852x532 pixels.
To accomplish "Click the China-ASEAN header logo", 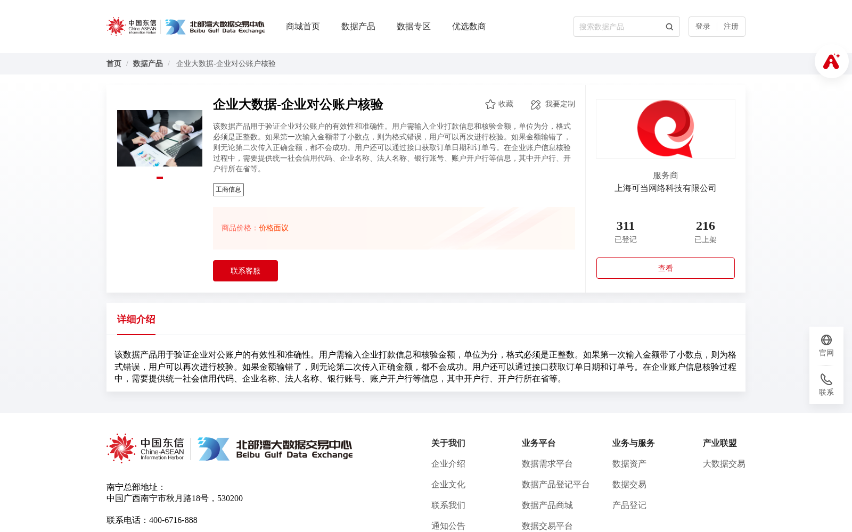I will 132,27.
